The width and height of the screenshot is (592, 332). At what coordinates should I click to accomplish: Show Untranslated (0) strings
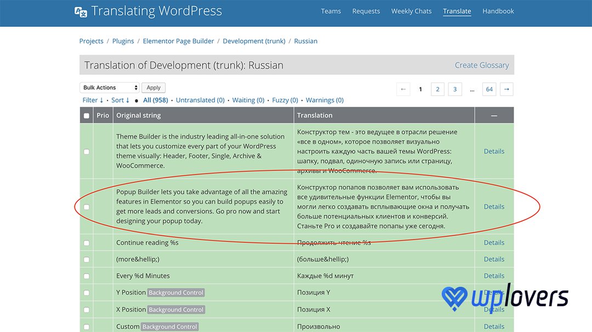(x=200, y=100)
